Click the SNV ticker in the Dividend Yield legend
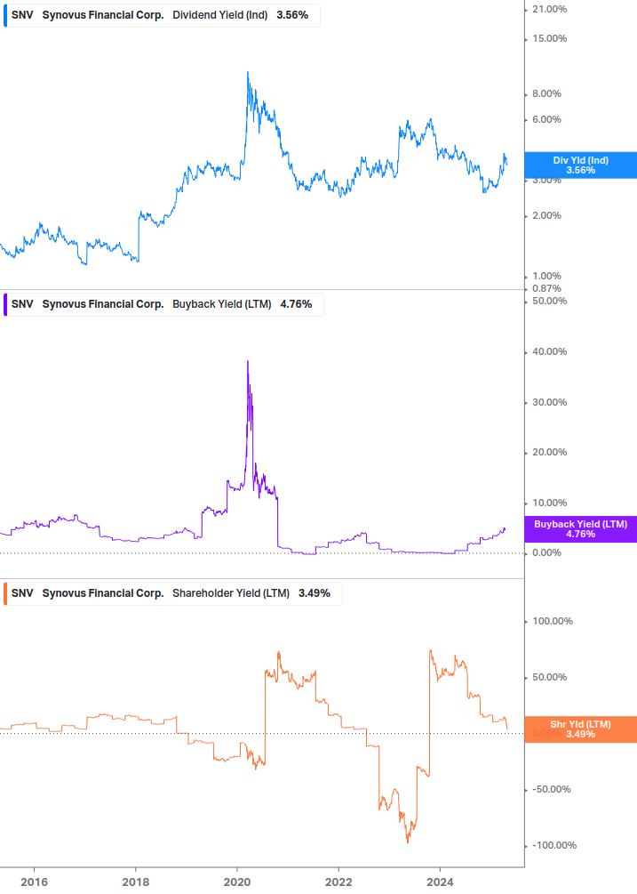637x894 pixels. click(22, 15)
